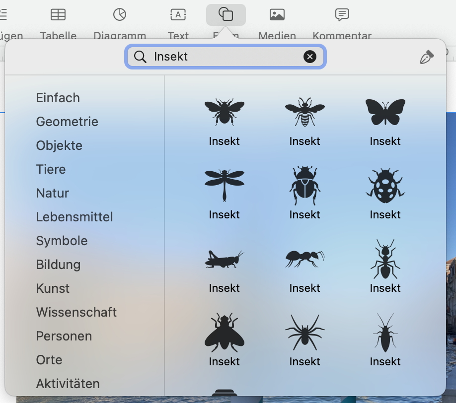
Task: Select the Symbole category
Action: click(x=62, y=241)
